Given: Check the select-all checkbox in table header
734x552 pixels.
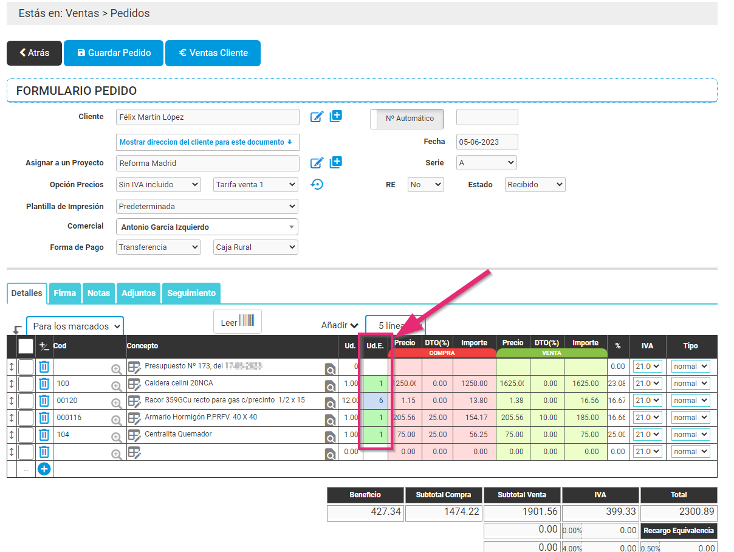Looking at the screenshot, I should click(26, 346).
